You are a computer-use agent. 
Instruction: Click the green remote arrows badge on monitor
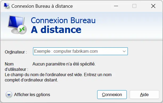coord(22,29)
